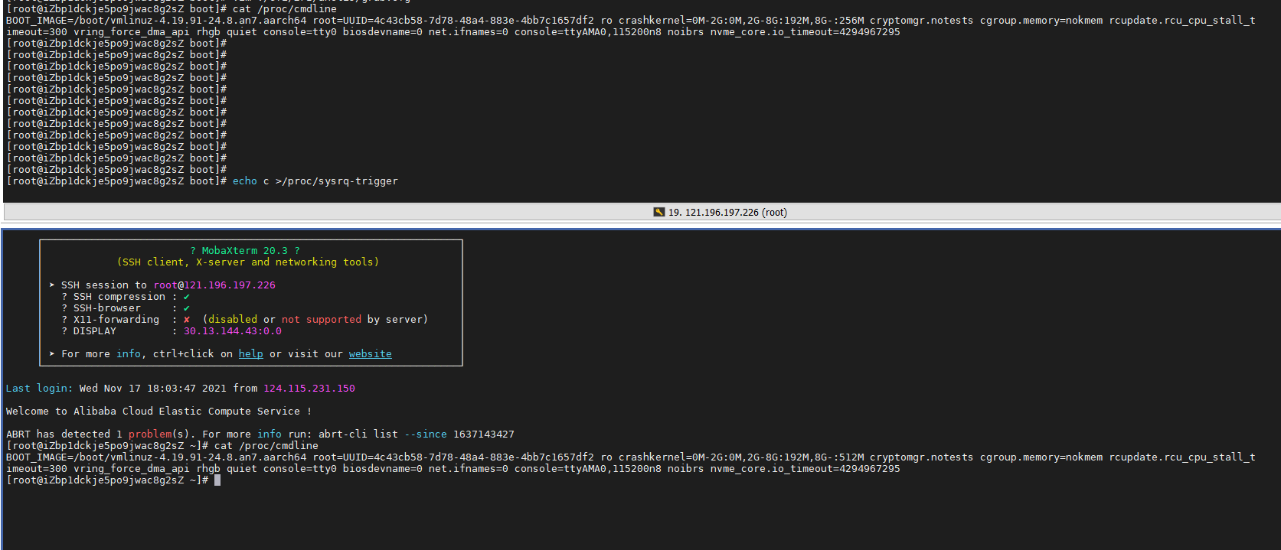
Task: Click the arrow bullet before 'For more info'
Action: (52, 354)
